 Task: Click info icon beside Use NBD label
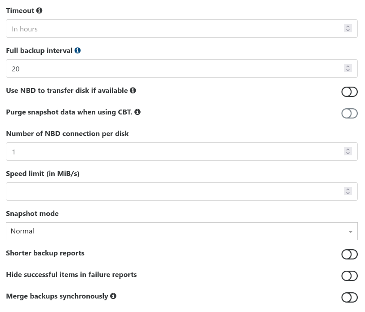tap(133, 90)
